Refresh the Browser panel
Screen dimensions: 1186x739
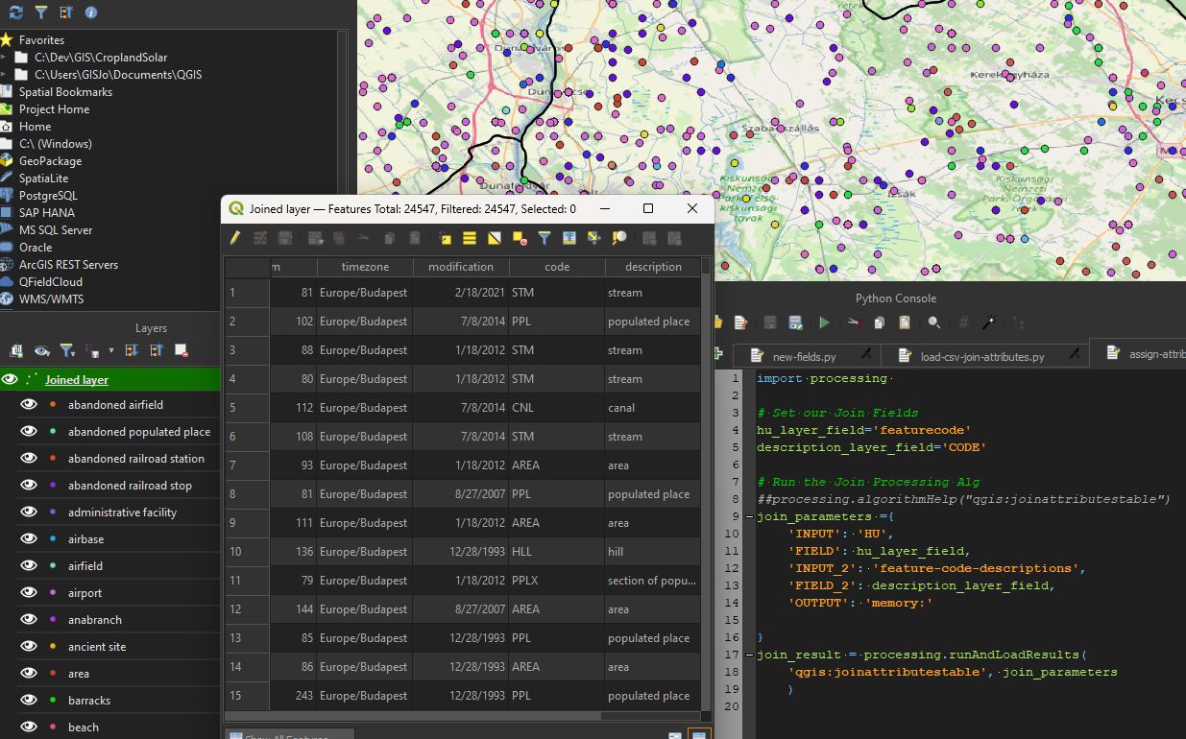(16, 12)
